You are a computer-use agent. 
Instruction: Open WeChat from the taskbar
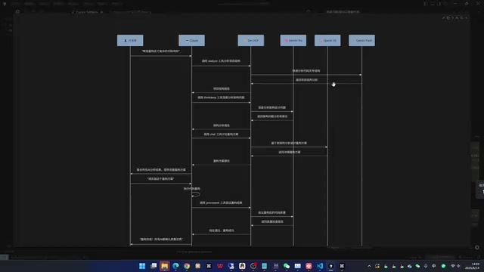coord(287,266)
